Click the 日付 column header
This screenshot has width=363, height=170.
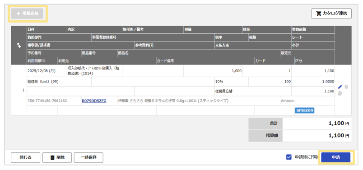[47, 30]
